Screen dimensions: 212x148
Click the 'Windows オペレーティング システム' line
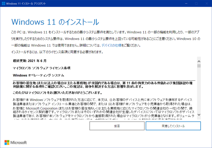[38, 75]
